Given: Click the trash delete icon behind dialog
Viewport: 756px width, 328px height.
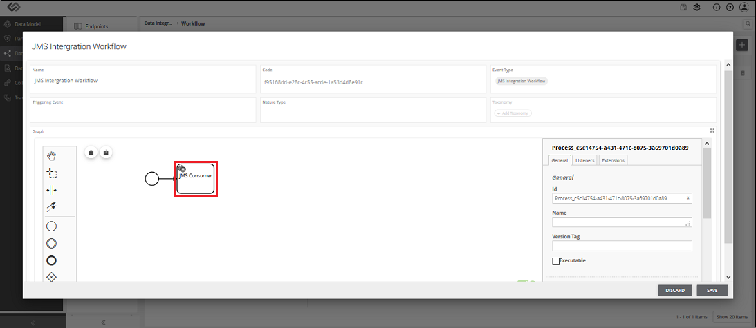Looking at the screenshot, I should click(x=742, y=73).
